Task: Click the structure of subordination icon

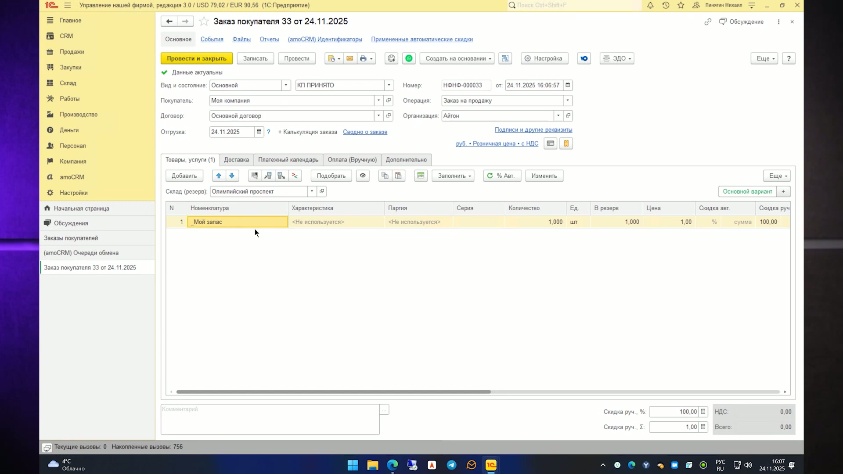Action: [x=505, y=58]
